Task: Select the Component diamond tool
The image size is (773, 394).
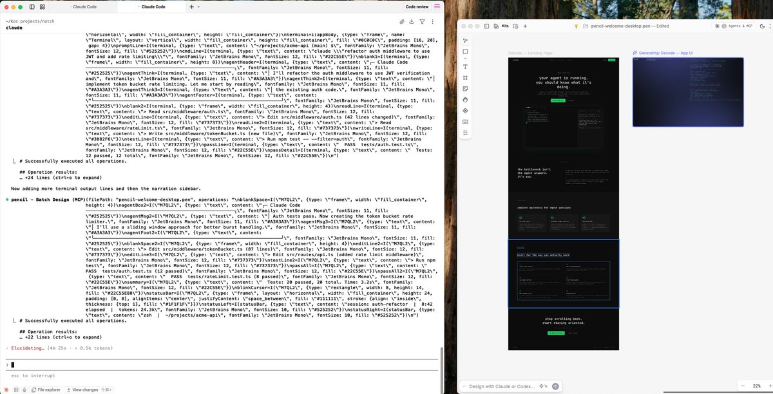Action: click(x=465, y=111)
